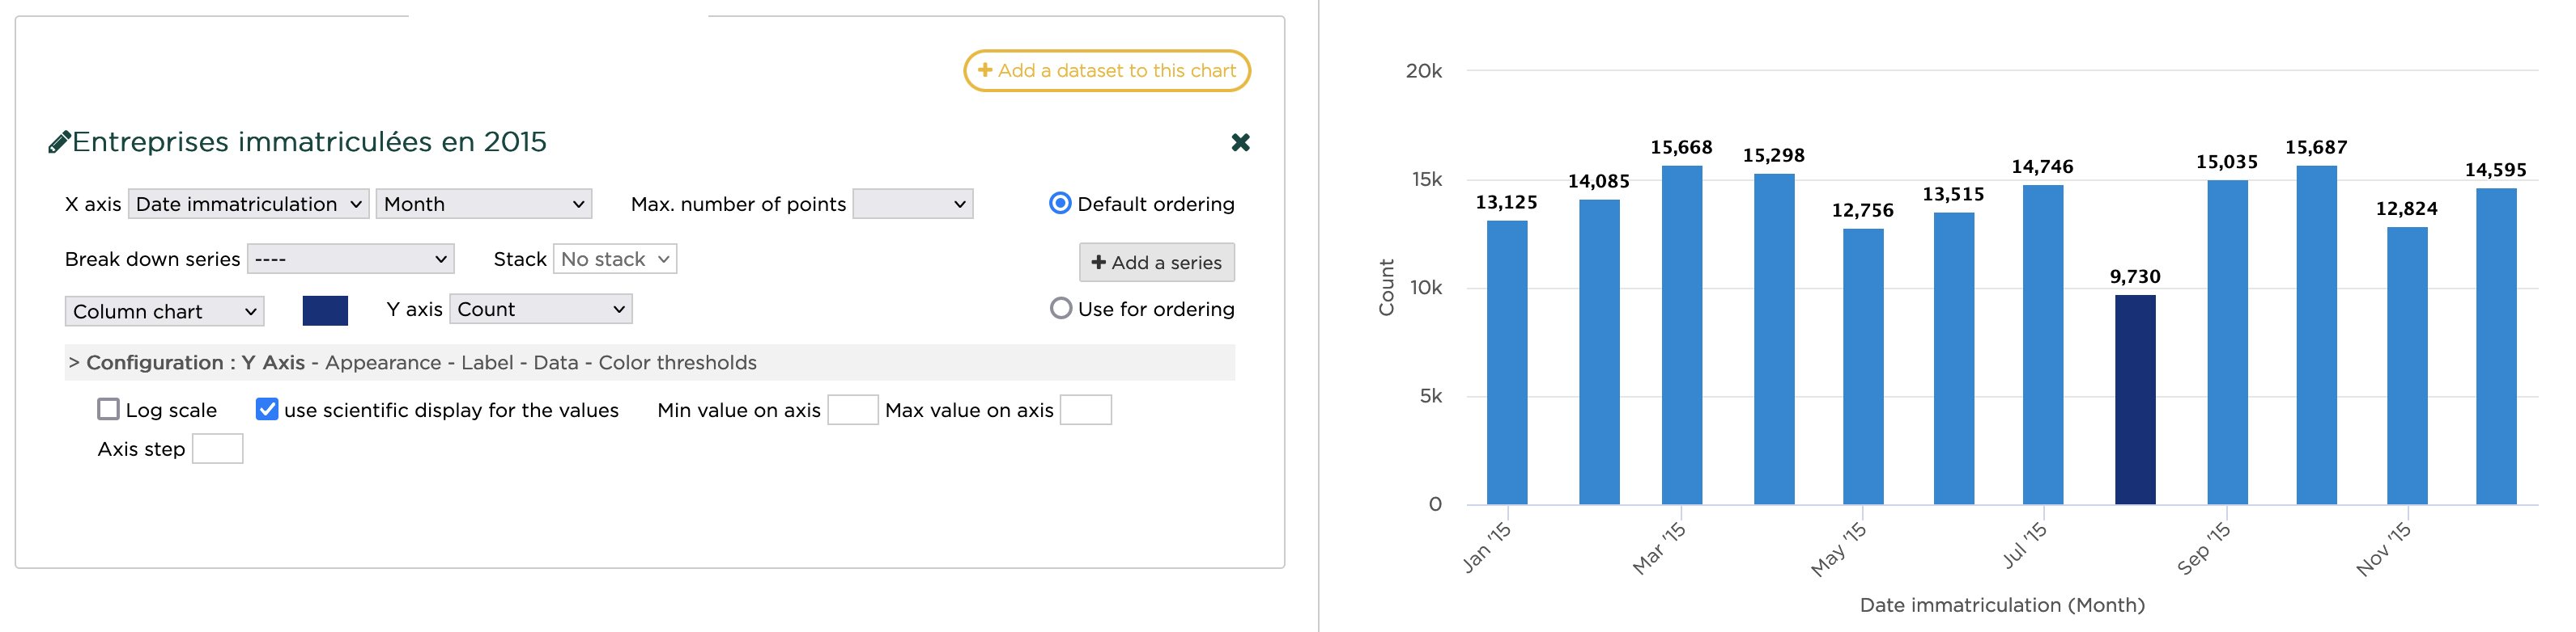Open the Y axis Count dropdown

pyautogui.click(x=541, y=310)
